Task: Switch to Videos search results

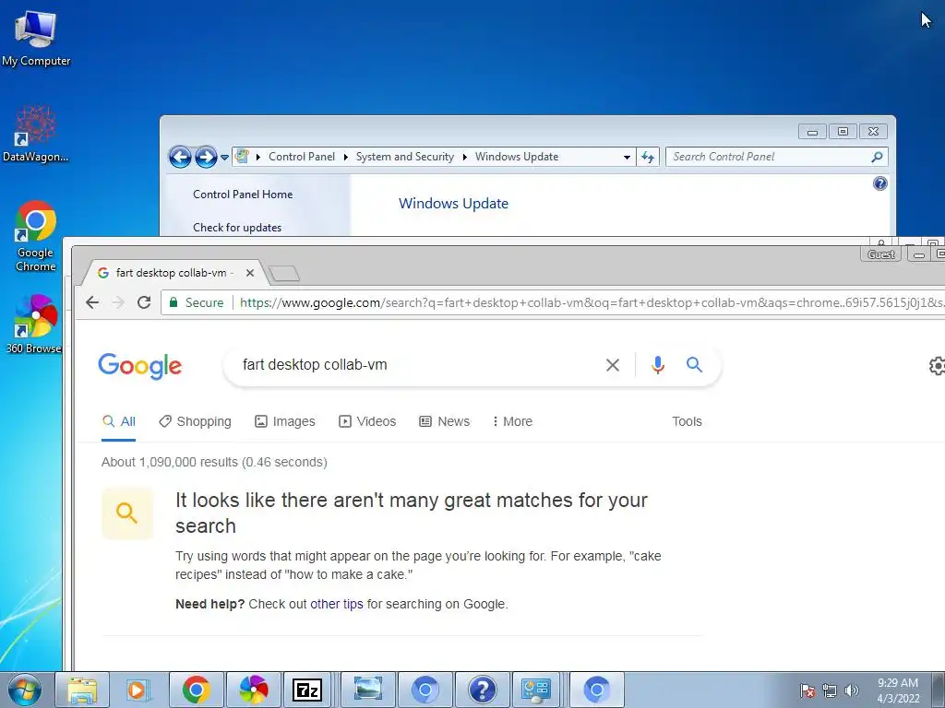Action: [367, 421]
